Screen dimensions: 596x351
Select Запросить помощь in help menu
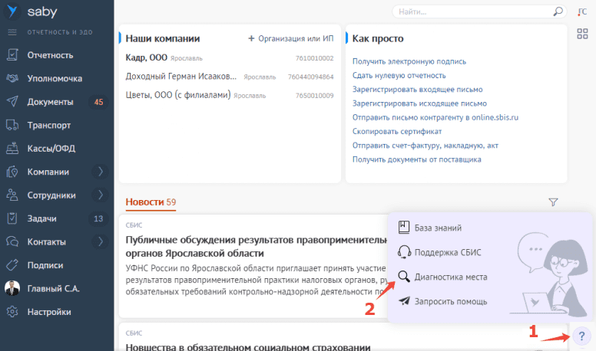click(x=451, y=302)
